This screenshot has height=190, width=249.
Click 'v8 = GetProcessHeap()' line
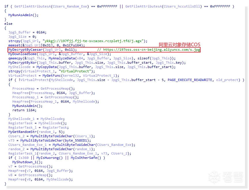point(30,175)
